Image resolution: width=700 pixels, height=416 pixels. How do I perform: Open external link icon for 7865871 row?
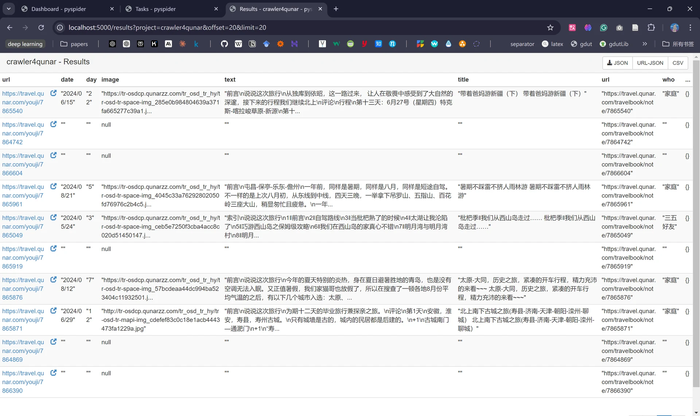click(53, 311)
